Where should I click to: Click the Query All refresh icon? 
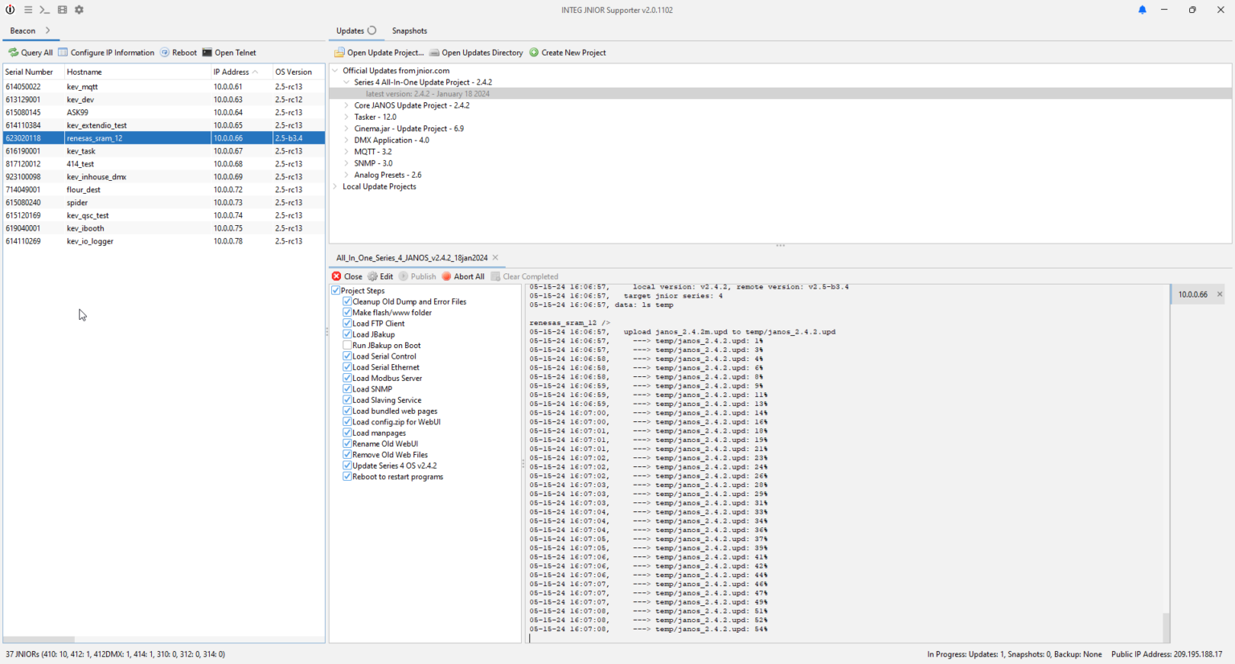coord(13,53)
